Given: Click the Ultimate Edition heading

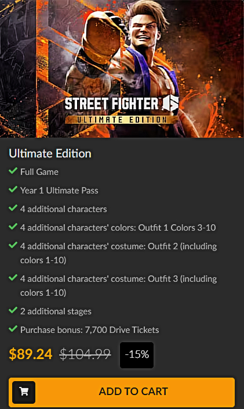Looking at the screenshot, I should click(50, 153).
